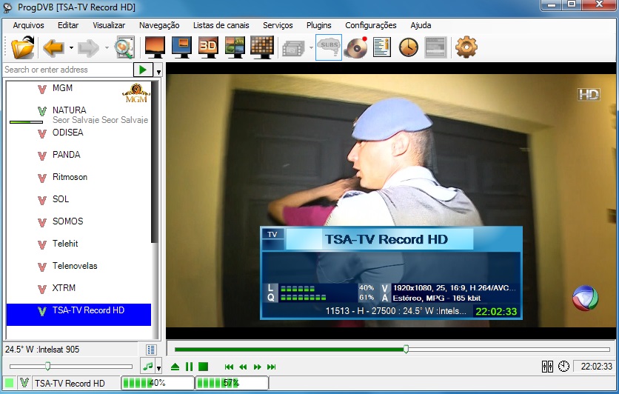This screenshot has width=619, height=394.
Task: Open the back arrow history dropdown
Action: tap(71, 48)
